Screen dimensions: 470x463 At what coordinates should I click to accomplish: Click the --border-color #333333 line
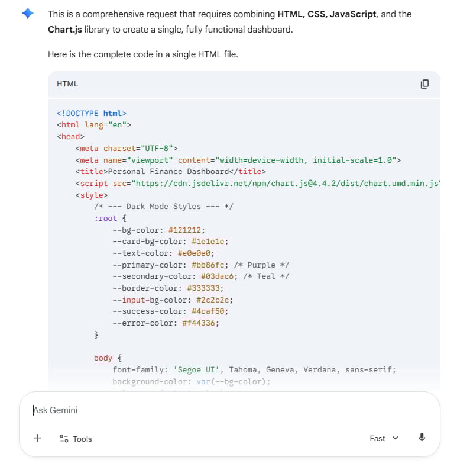(168, 288)
